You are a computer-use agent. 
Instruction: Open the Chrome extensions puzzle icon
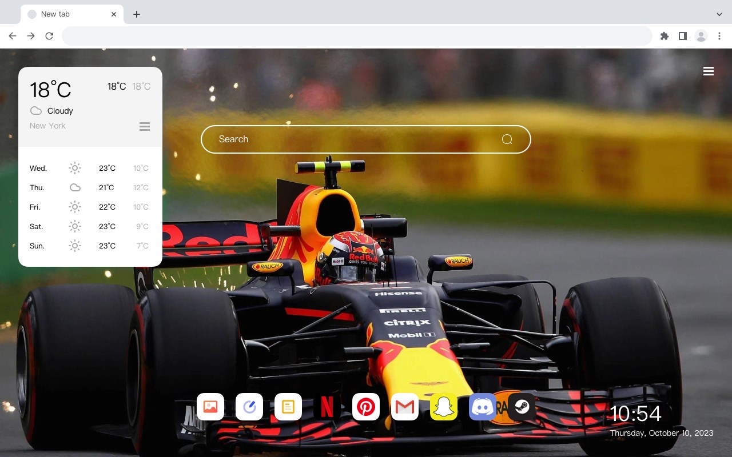pyautogui.click(x=664, y=36)
